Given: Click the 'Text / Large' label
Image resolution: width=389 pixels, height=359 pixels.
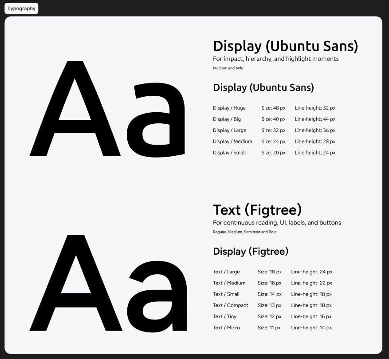Looking at the screenshot, I should pyautogui.click(x=226, y=272).
